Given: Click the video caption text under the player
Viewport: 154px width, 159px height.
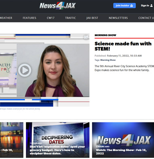Looking at the screenshot, I should coord(20,109).
